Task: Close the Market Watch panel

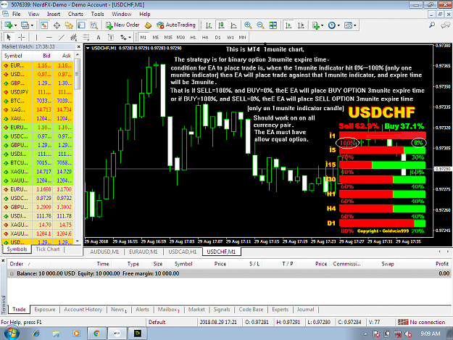Action: click(x=78, y=46)
